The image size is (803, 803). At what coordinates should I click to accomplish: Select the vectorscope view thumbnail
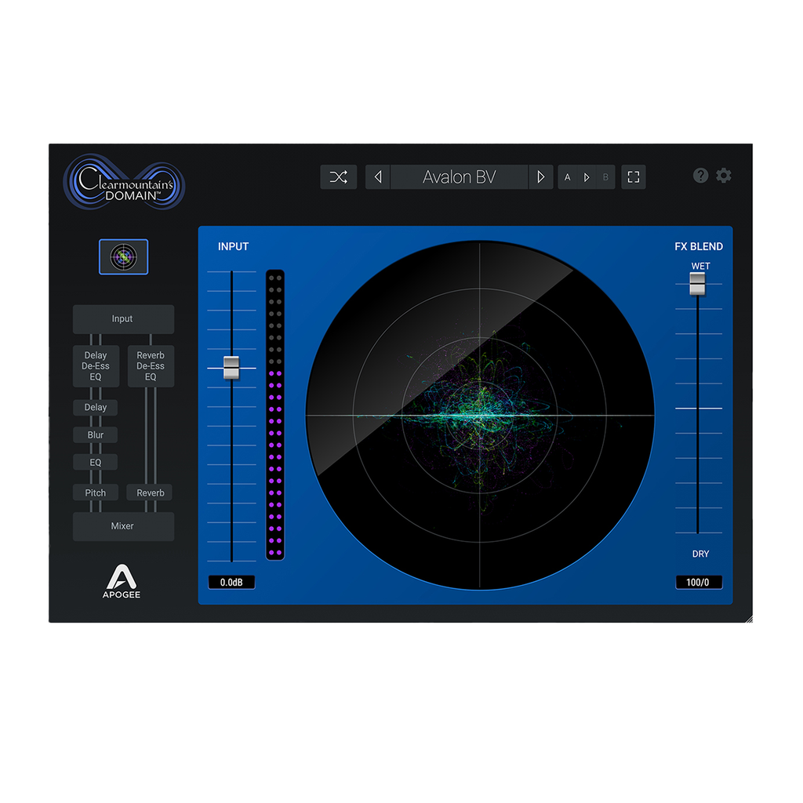(x=123, y=256)
